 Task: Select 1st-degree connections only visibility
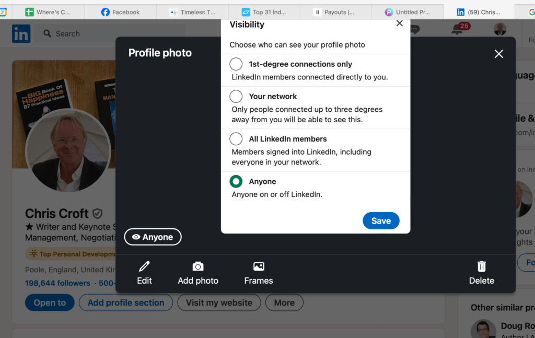(x=236, y=64)
